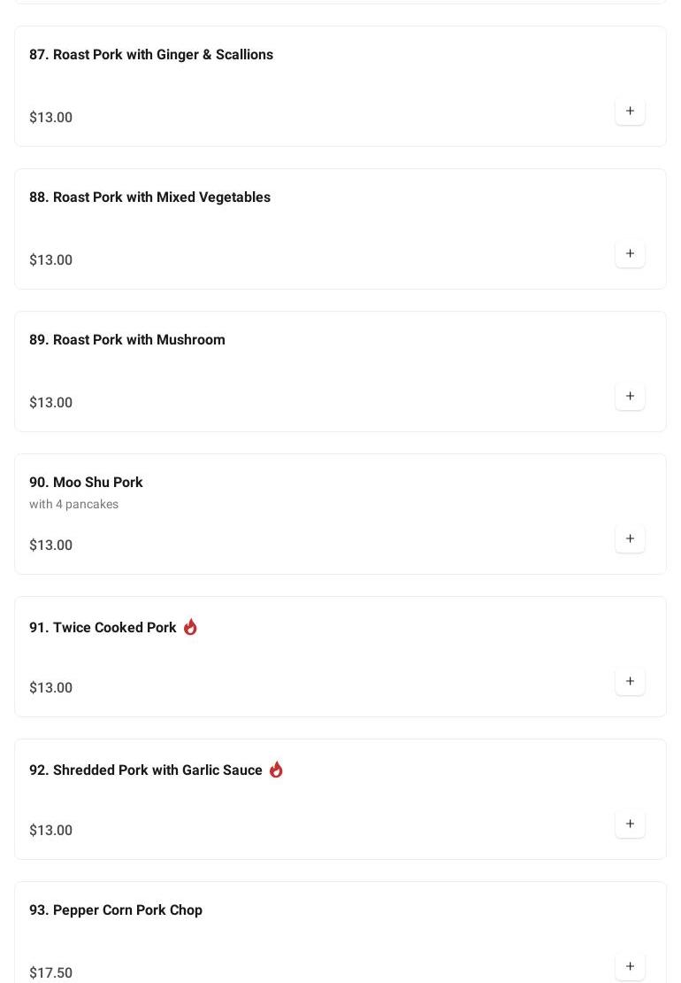Click the spicy flame icon on Twice Cooked Pork
Viewport: 681px width, 983px height.
pyautogui.click(x=190, y=627)
